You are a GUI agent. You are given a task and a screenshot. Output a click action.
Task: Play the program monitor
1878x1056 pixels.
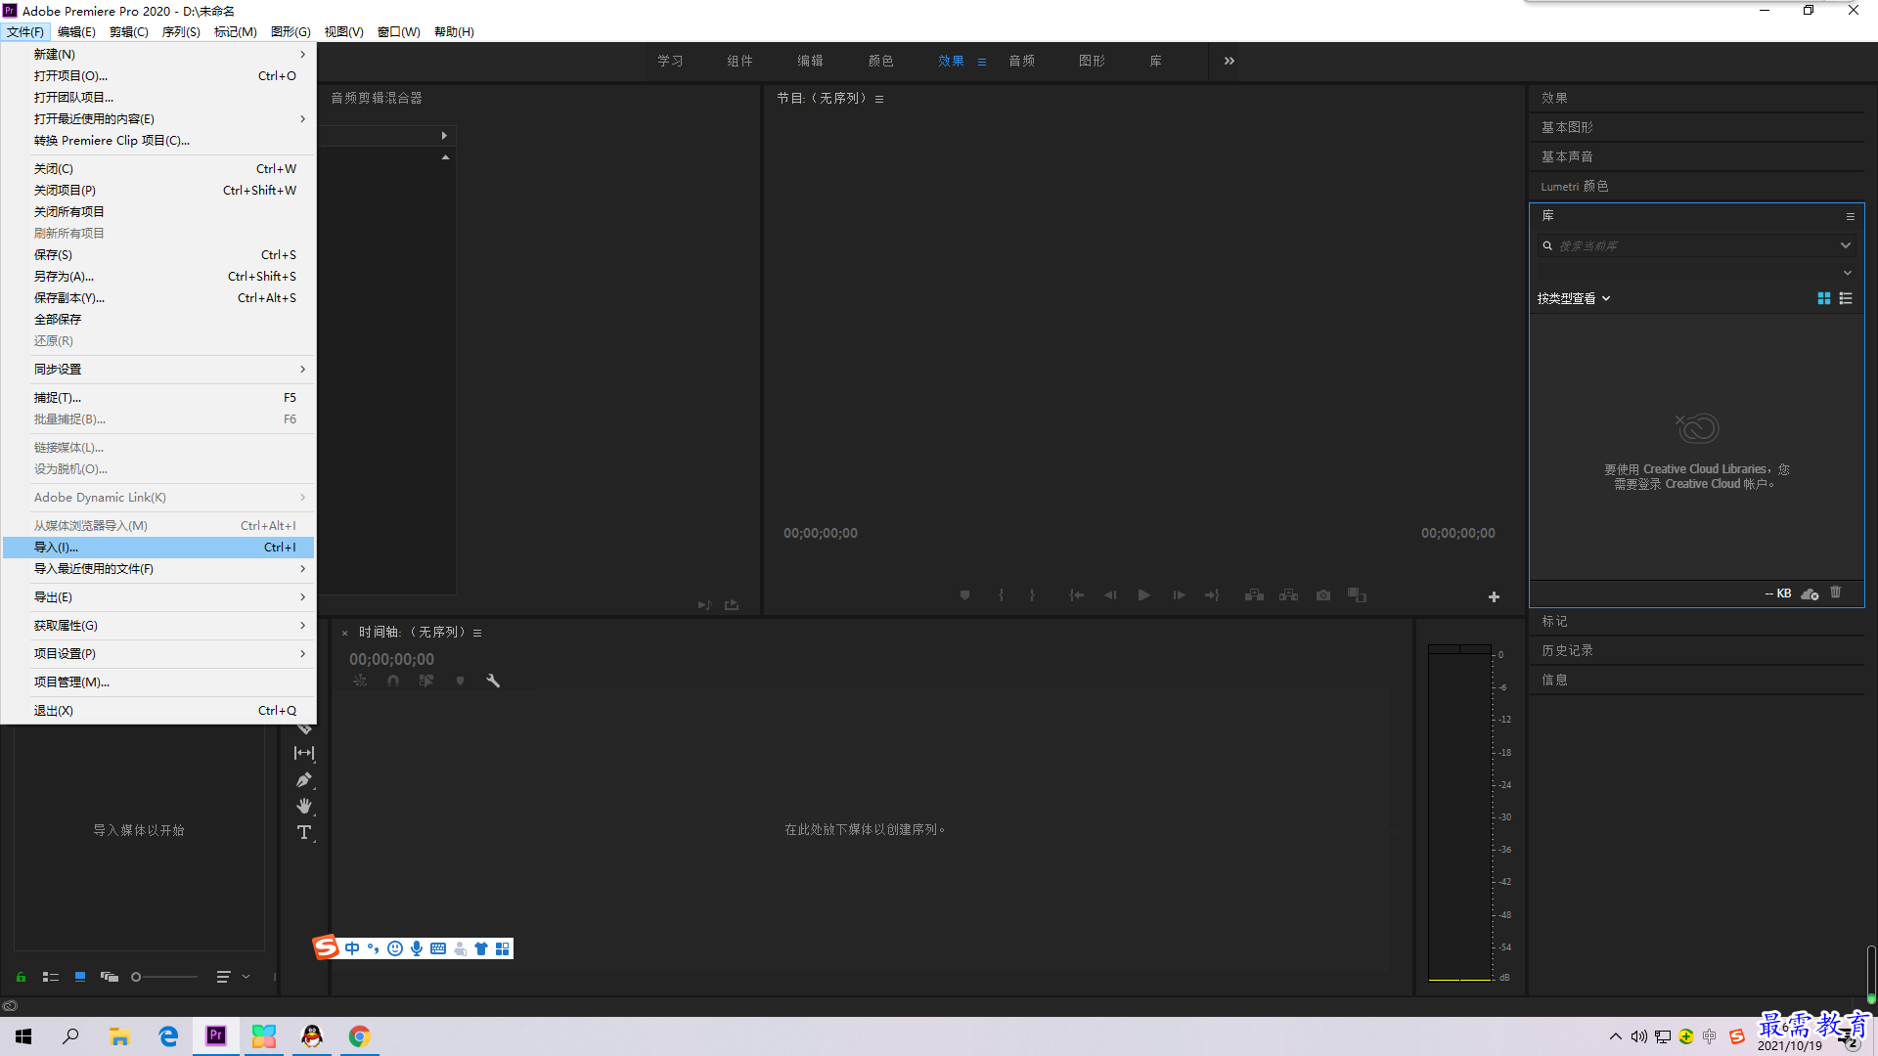[x=1143, y=594]
